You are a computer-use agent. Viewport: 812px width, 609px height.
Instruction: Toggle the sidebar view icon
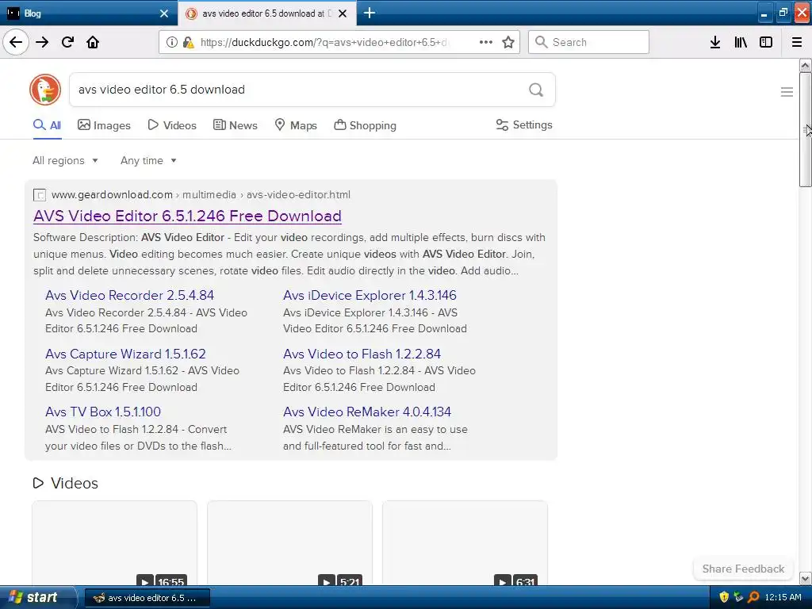click(x=766, y=42)
